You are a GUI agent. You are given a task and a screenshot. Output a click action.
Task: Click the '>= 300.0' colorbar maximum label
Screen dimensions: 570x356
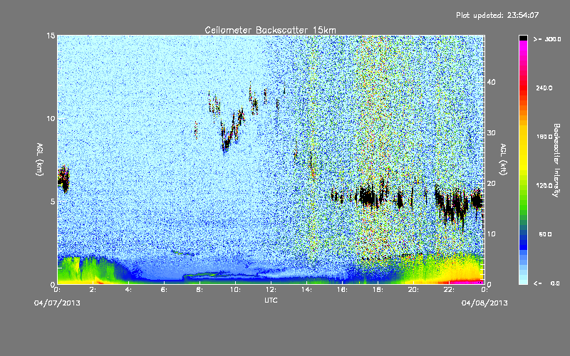pyautogui.click(x=547, y=39)
